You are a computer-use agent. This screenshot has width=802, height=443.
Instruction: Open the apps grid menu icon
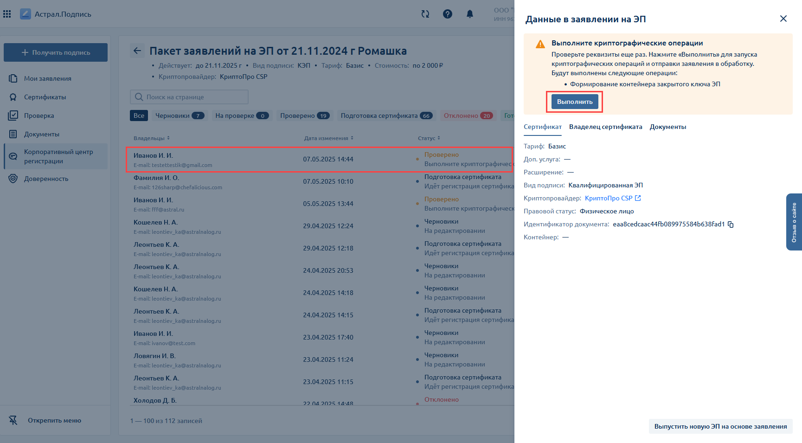(7, 14)
